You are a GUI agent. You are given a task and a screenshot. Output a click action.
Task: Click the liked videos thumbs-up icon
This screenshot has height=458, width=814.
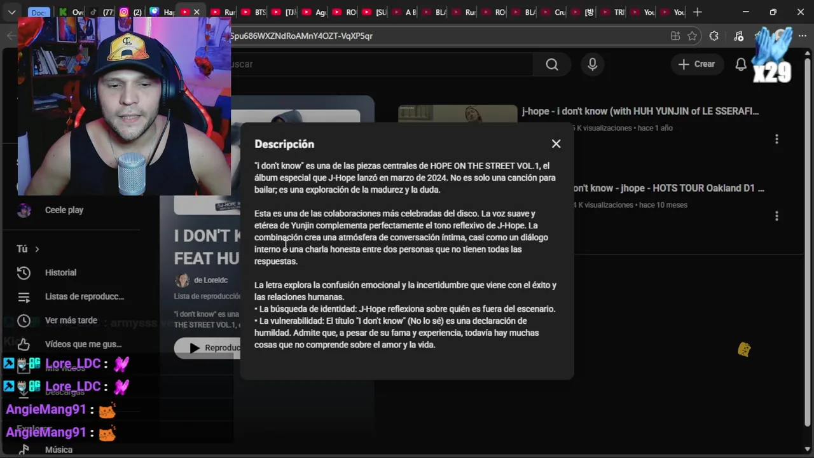(24, 344)
